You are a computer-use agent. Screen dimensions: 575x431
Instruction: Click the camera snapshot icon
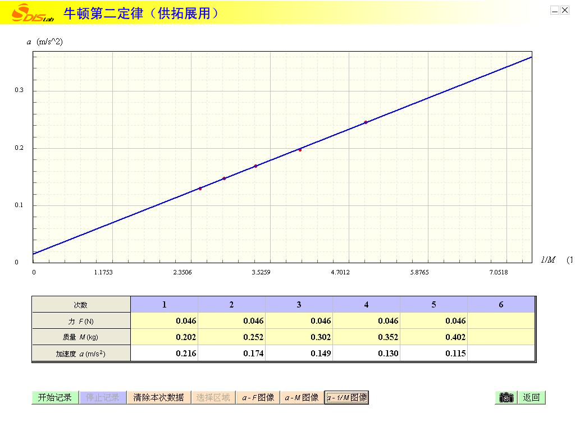506,397
